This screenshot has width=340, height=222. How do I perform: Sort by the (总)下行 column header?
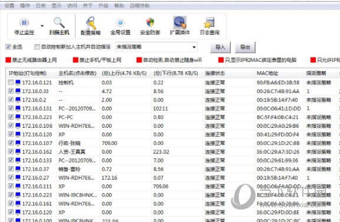176,73
